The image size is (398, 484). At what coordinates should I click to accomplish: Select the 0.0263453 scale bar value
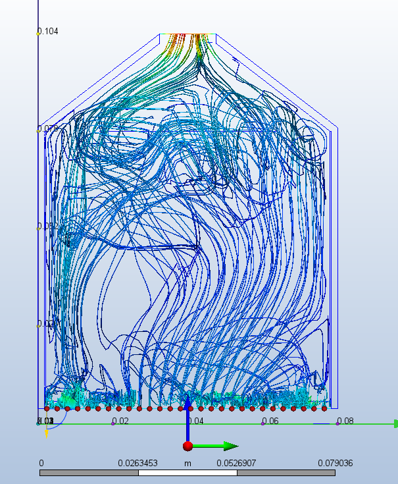(x=139, y=463)
